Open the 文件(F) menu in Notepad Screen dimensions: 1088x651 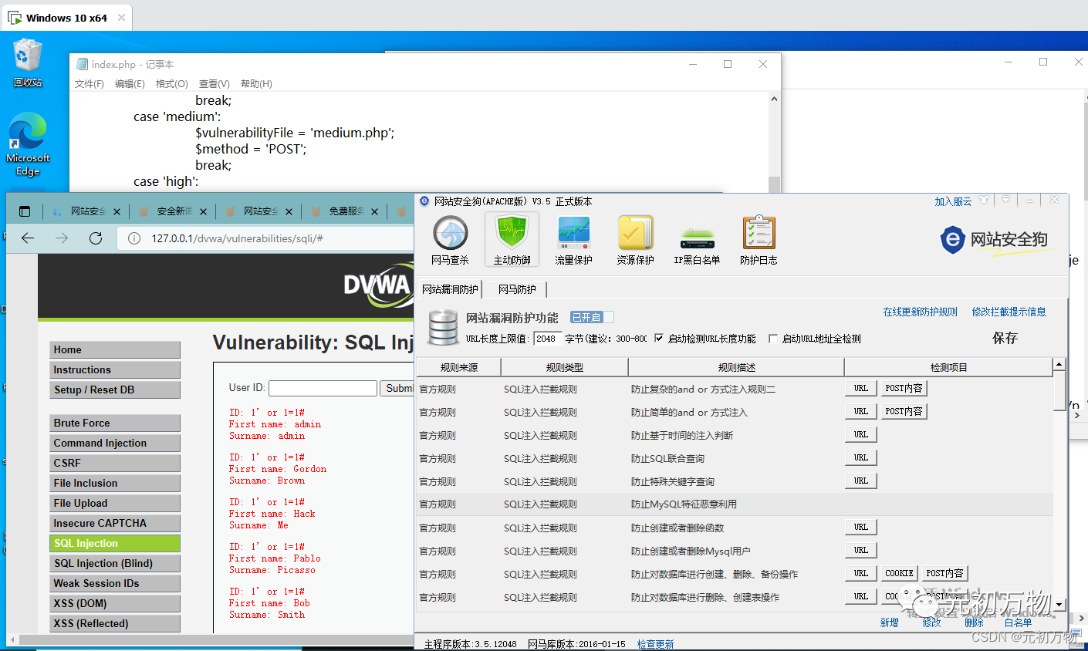click(x=90, y=83)
